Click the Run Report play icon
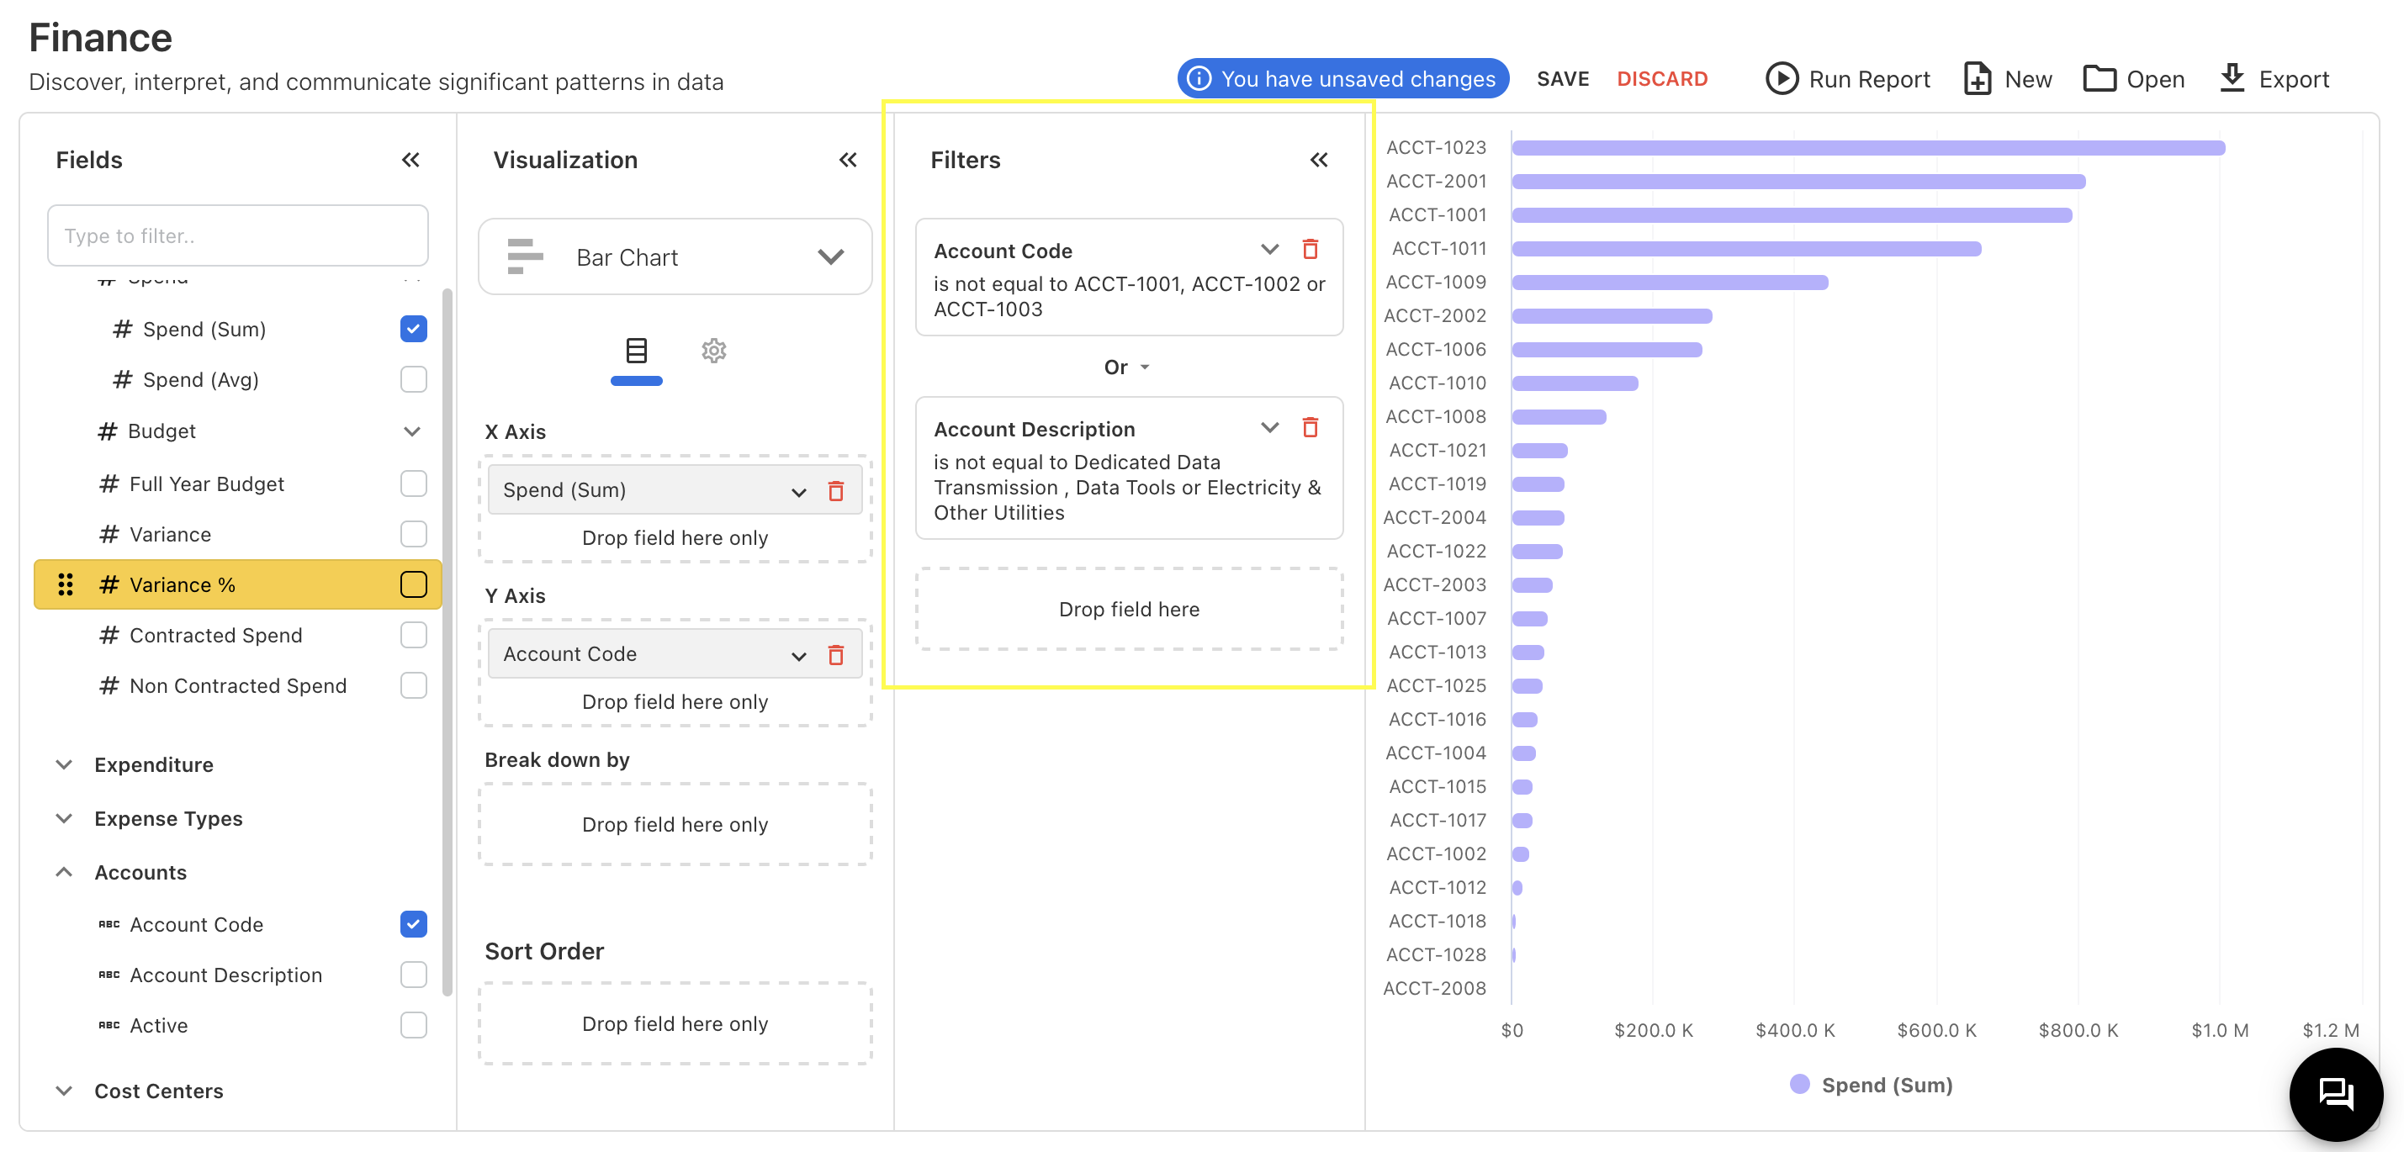This screenshot has width=2404, height=1152. pyautogui.click(x=1781, y=78)
